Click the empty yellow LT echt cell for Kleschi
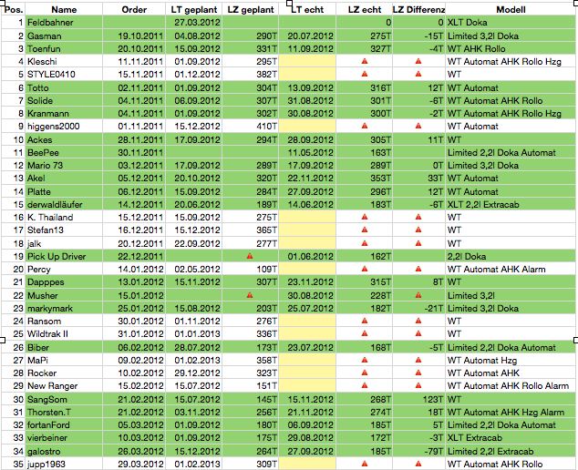 tap(307, 61)
